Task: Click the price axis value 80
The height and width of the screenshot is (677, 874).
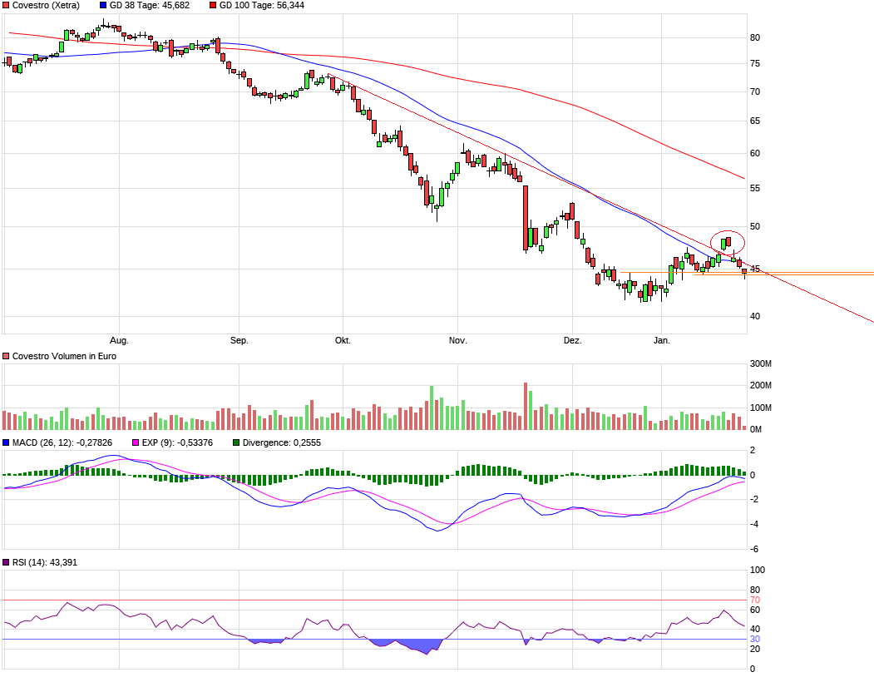Action: [x=755, y=38]
